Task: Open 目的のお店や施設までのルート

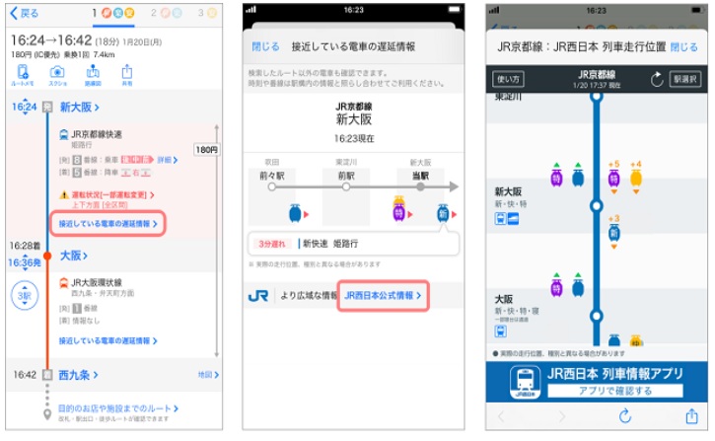Action: point(118,408)
